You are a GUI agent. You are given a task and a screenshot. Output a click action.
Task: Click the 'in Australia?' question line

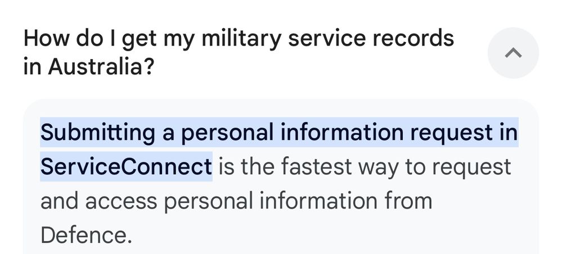coord(89,67)
